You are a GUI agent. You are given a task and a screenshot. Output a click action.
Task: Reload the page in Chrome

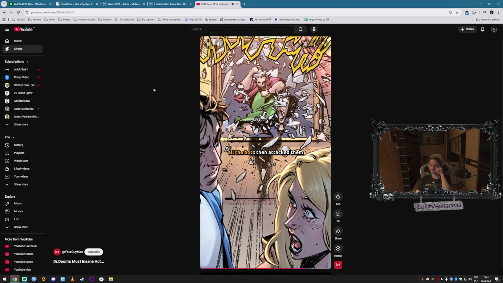[x=18, y=12]
